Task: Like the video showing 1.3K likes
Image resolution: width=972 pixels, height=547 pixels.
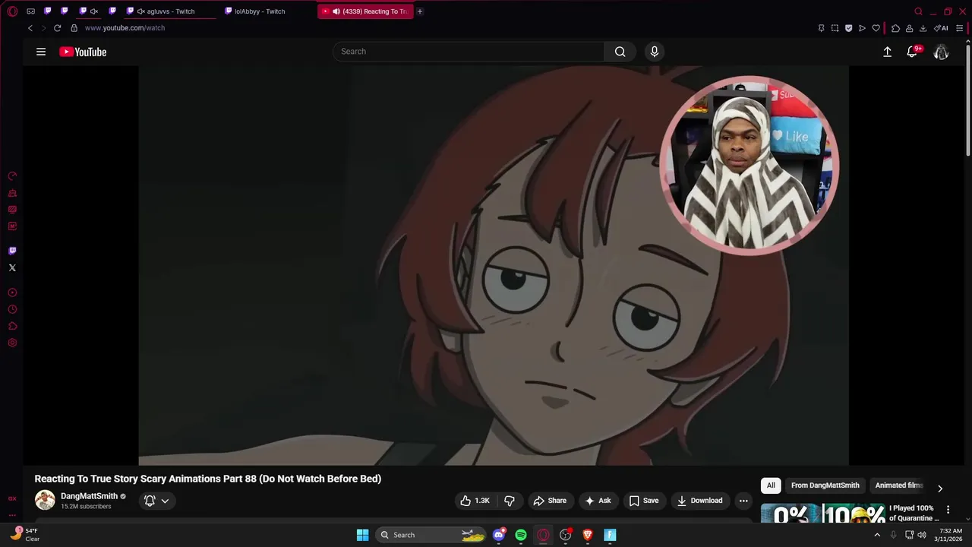Action: point(475,501)
